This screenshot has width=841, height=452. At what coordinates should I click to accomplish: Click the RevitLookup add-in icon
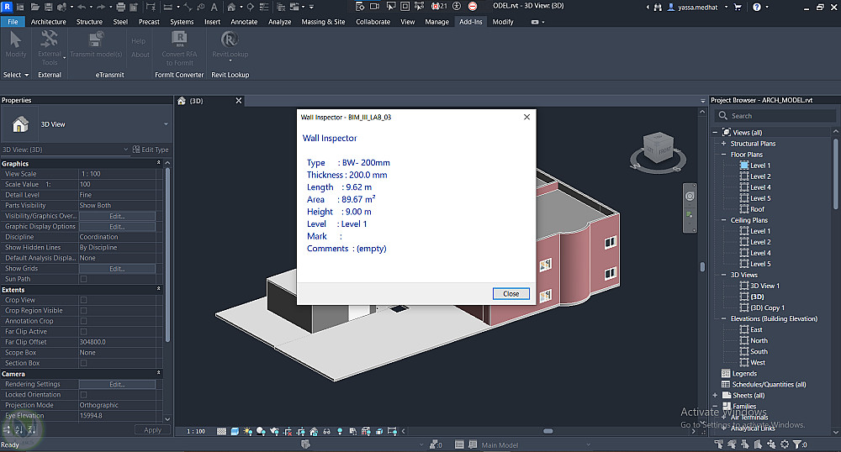point(230,40)
